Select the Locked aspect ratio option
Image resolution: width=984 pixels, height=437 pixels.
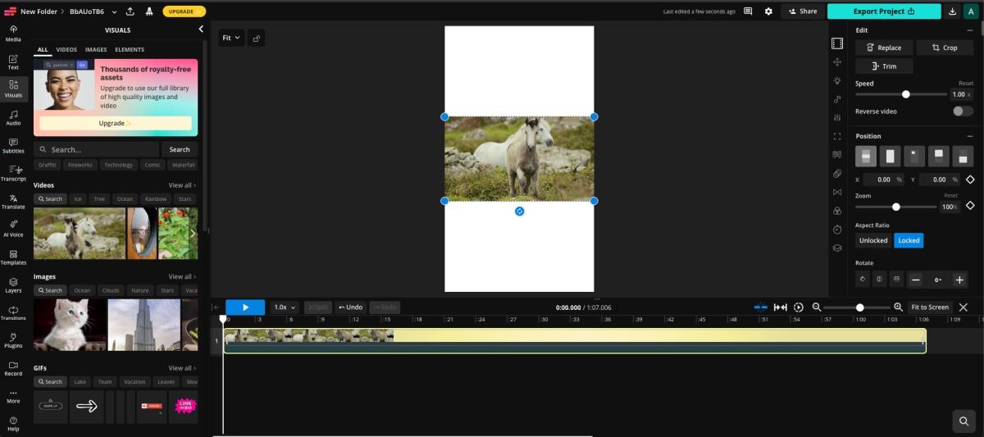[909, 240]
